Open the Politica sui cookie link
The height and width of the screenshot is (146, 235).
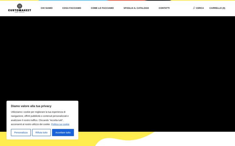click(x=60, y=124)
